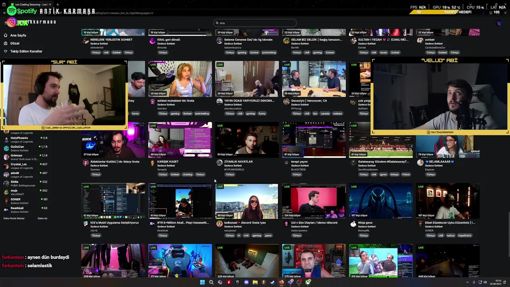Viewport: 510px width, 287px height.
Task: Click FFYoung avatar beside Gececiyiz Vancouver
Action: [286, 102]
